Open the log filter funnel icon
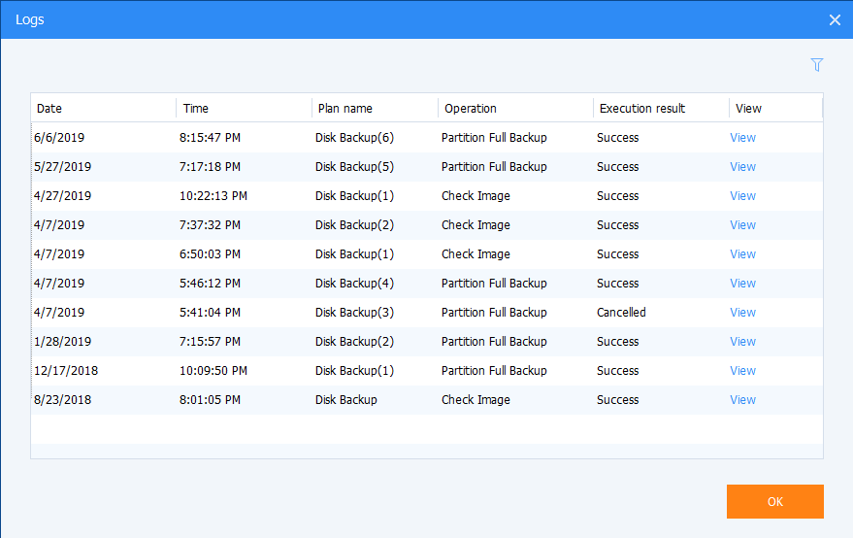The width and height of the screenshot is (853, 538). point(816,65)
